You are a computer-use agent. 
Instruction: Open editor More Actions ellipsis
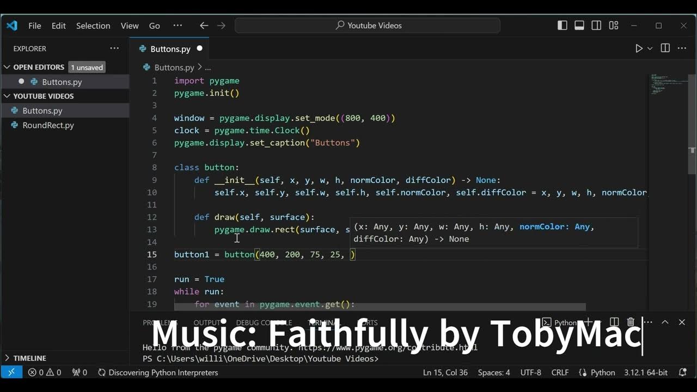point(682,48)
